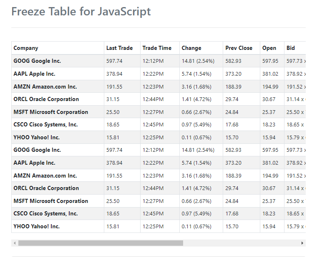Select 3.16 (1.68%) in the first AMZN row
This screenshot has height=257, width=322.
click(x=196, y=87)
